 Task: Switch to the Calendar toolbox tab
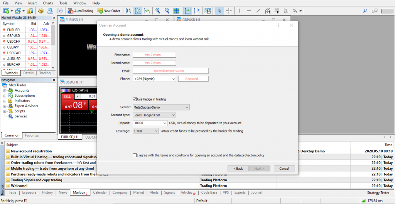pyautogui.click(x=100, y=192)
